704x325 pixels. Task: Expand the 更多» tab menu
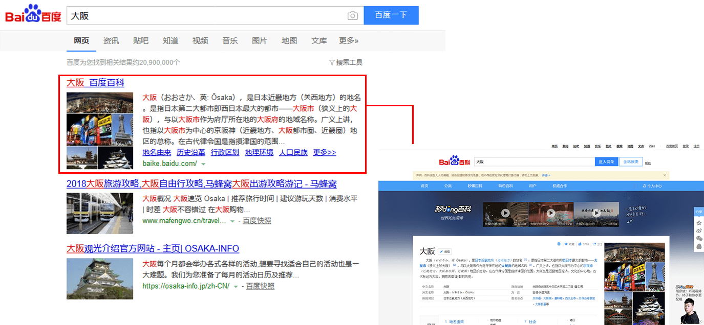tap(349, 41)
